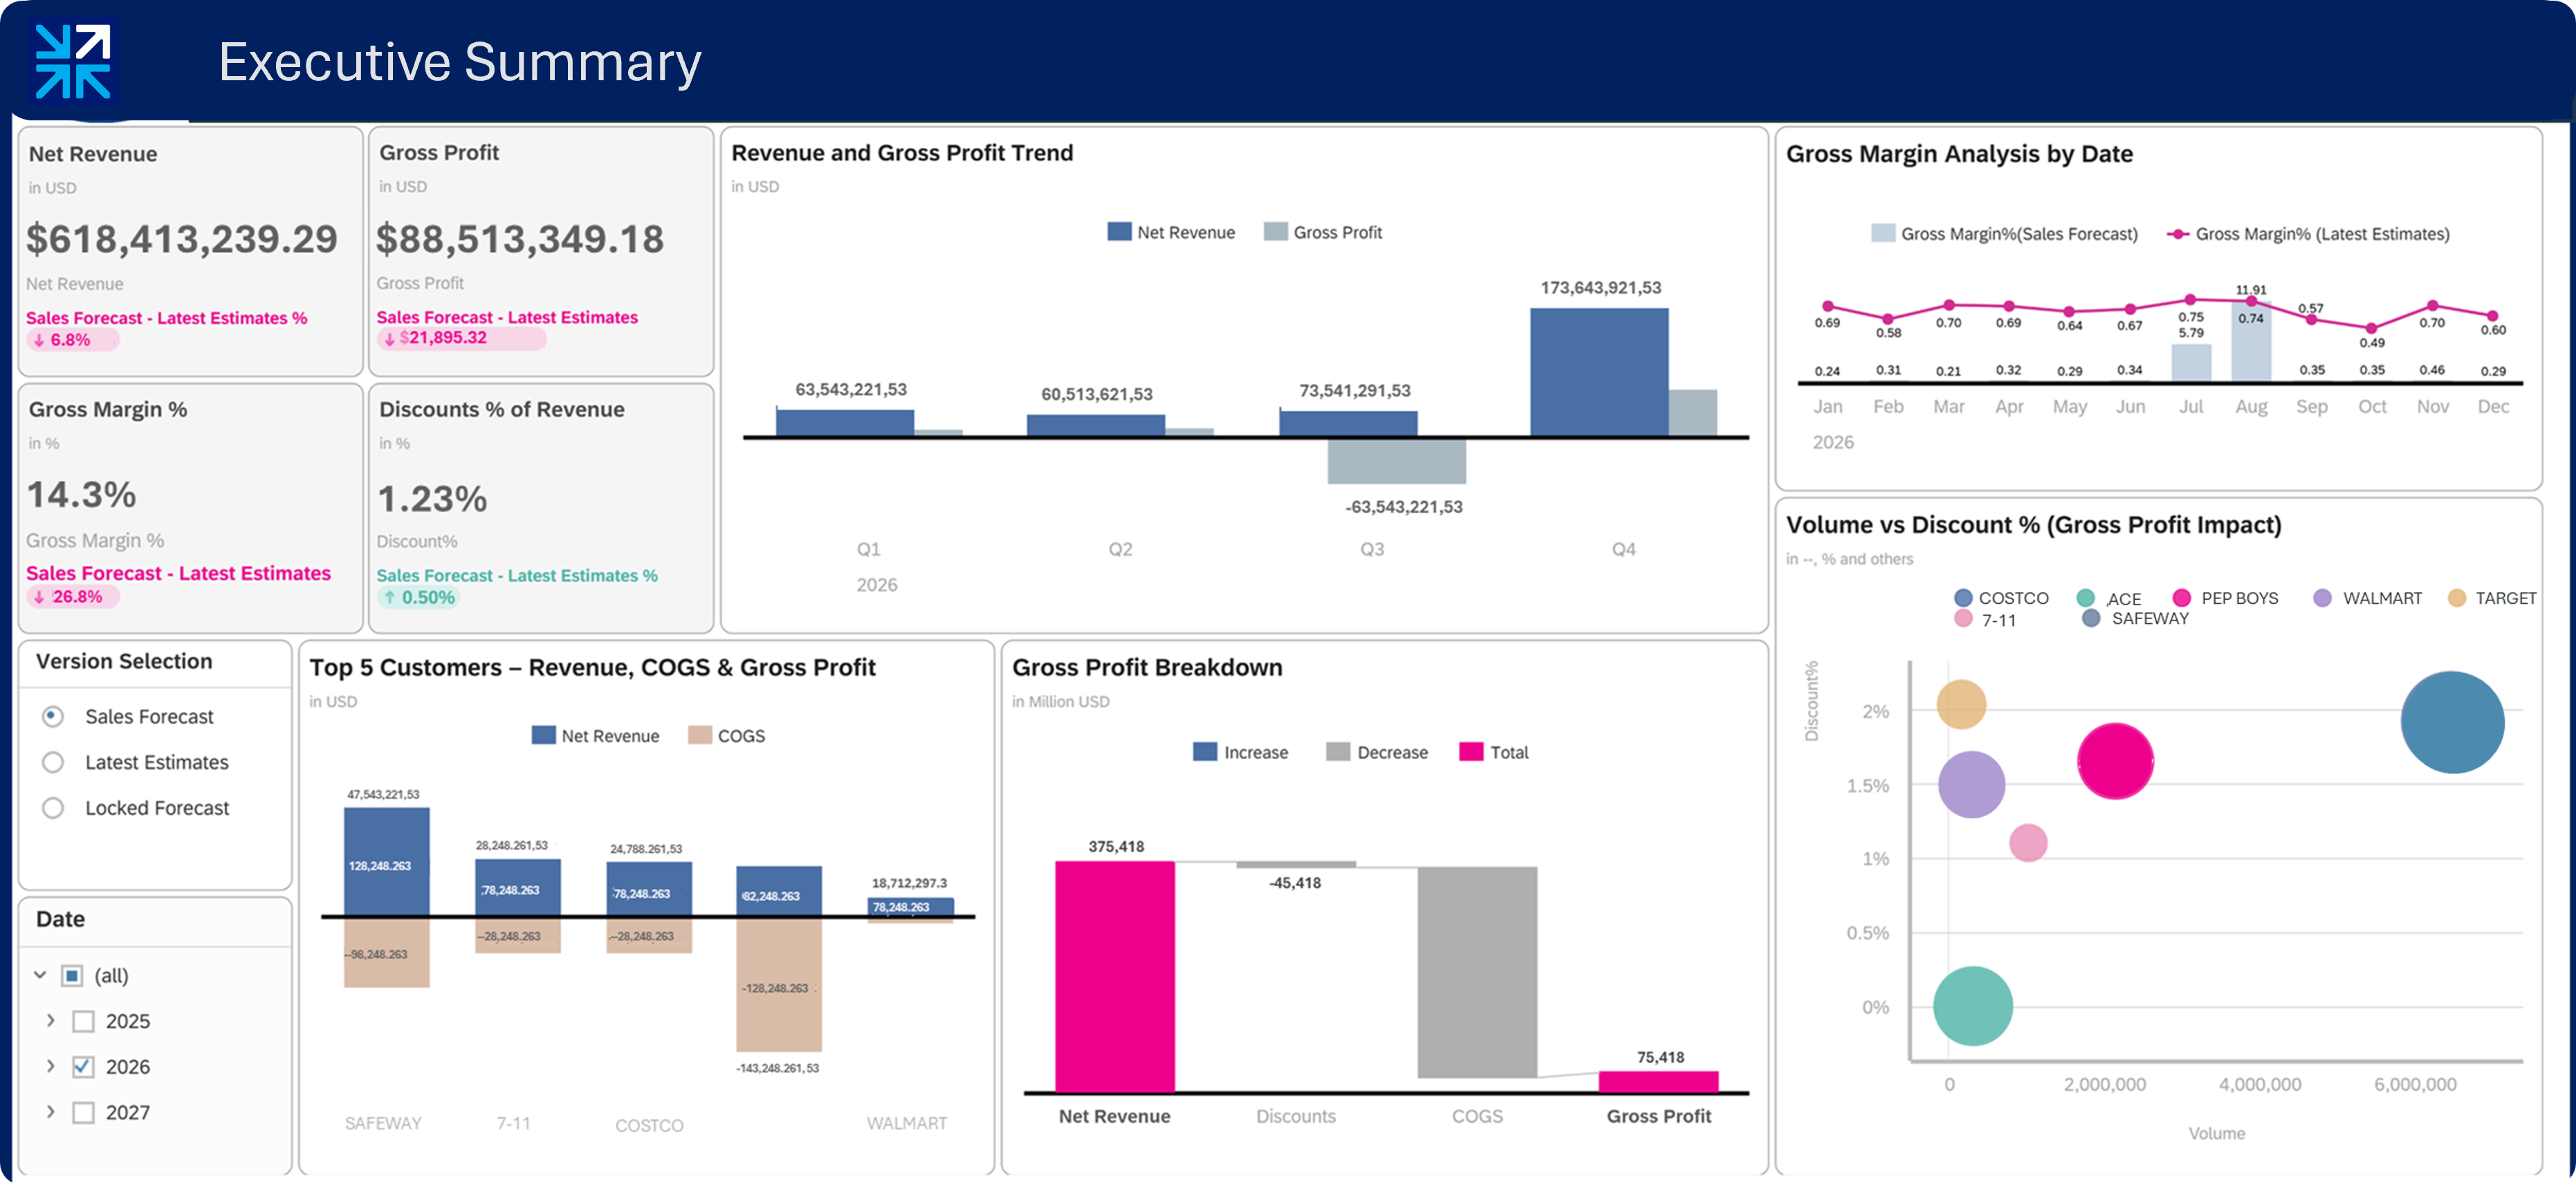Check the 2025 checkbox in Date filter
This screenshot has width=2576, height=1185.
[x=83, y=1021]
